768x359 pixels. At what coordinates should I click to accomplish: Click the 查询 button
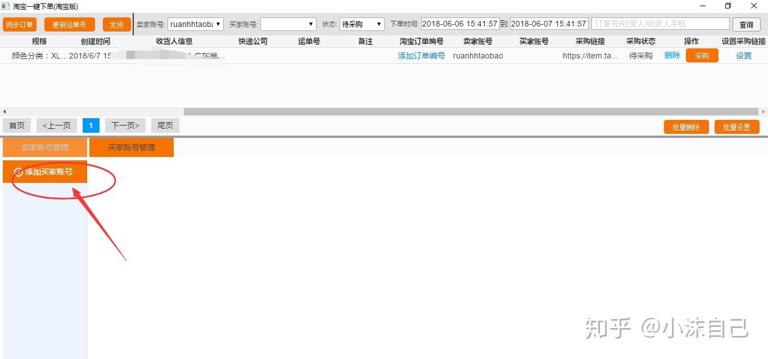click(747, 25)
